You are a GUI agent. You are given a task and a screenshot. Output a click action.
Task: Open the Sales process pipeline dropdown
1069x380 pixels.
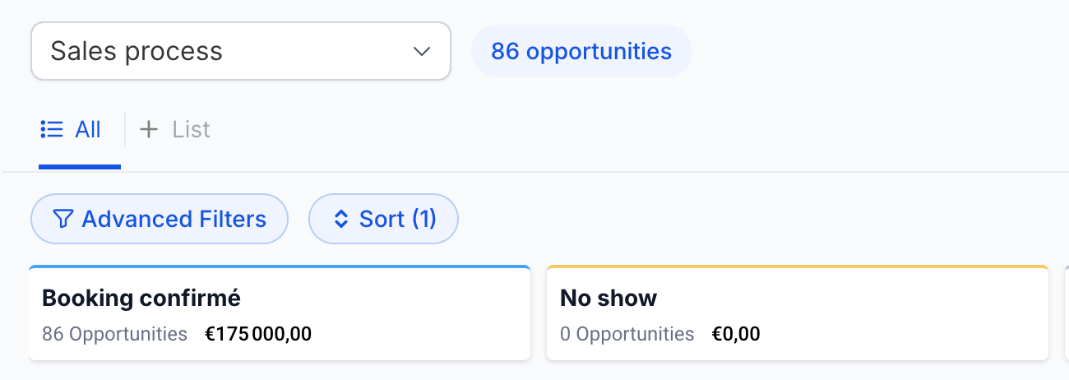(x=241, y=51)
